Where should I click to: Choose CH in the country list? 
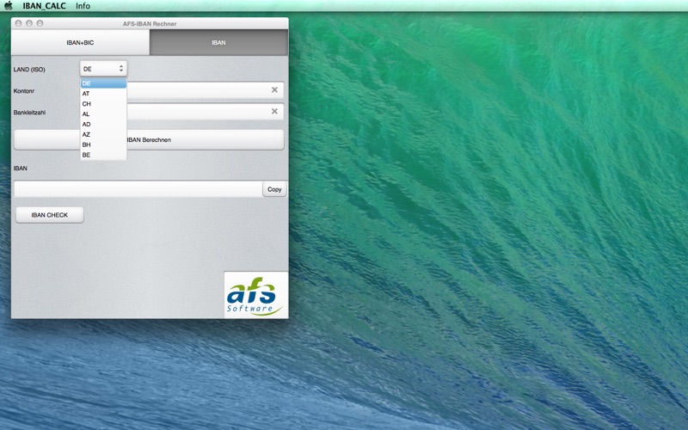point(103,103)
